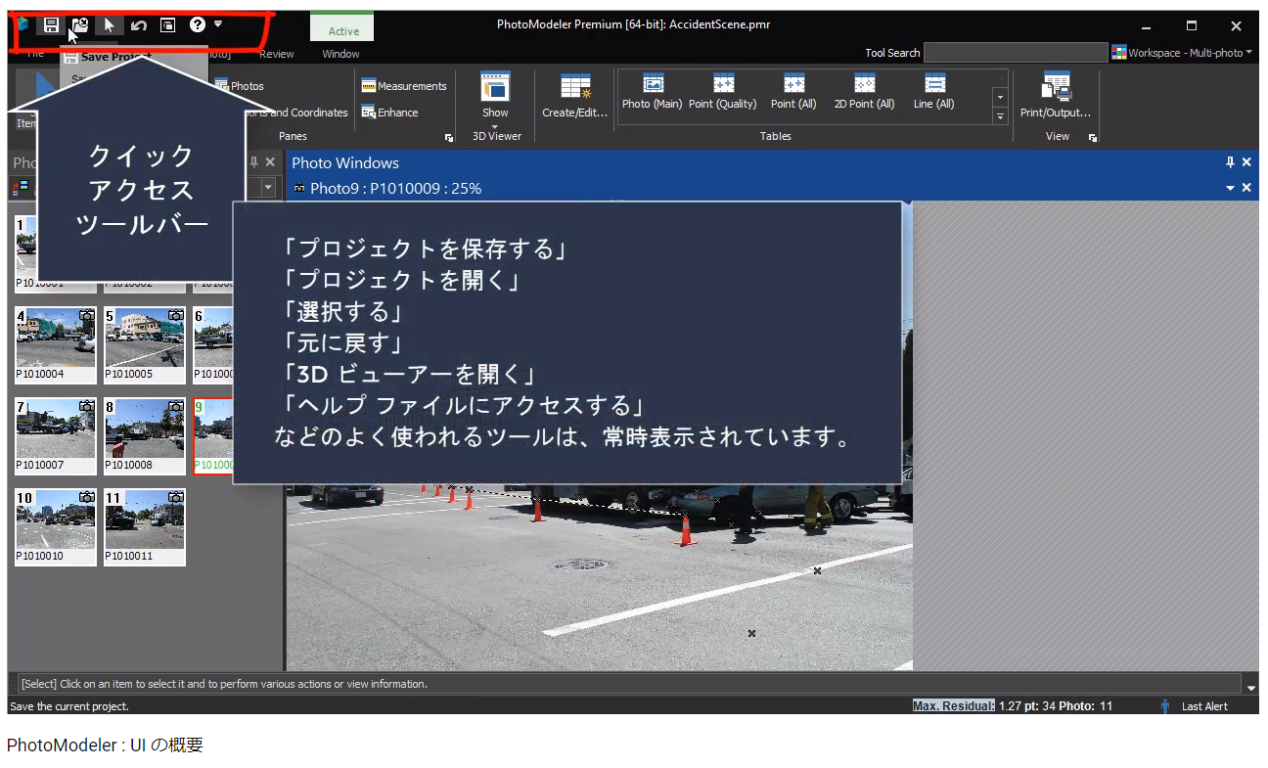This screenshot has width=1268, height=768.
Task: Click the Open Project quick access icon
Action: pos(80,25)
